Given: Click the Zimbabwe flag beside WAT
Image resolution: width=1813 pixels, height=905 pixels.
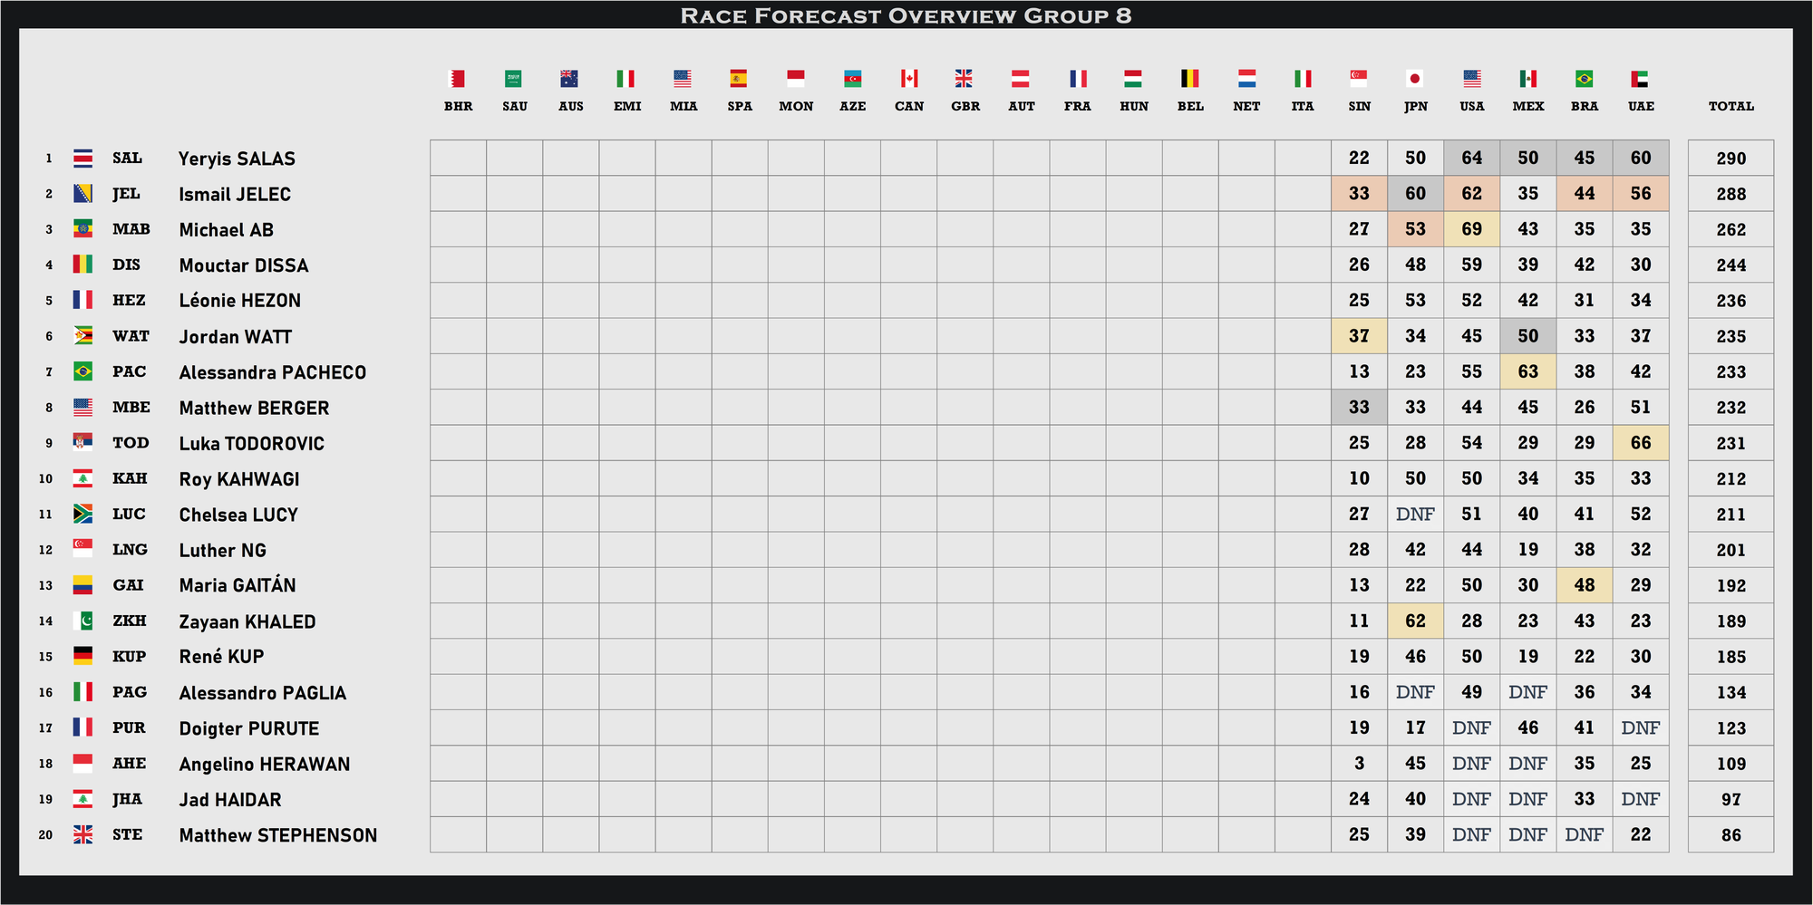Looking at the screenshot, I should pos(82,336).
